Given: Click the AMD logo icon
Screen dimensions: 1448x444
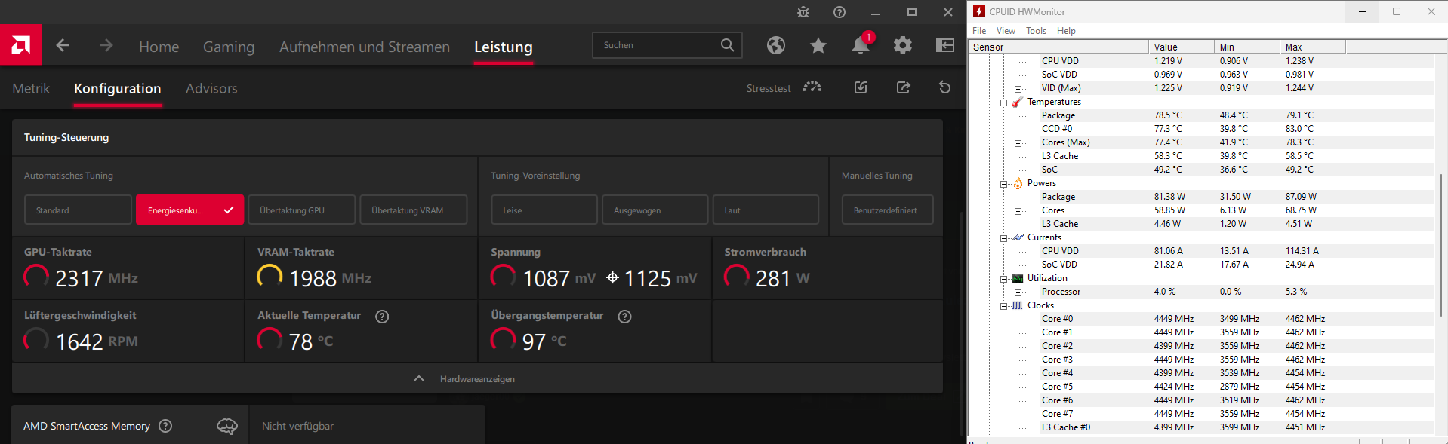Looking at the screenshot, I should (21, 45).
